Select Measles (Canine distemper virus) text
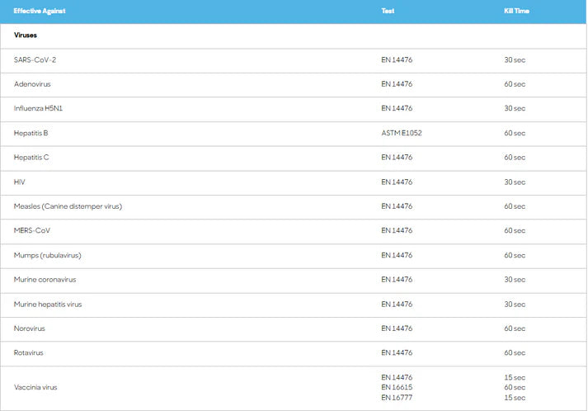Screen dimensions: 588x411 pyautogui.click(x=68, y=206)
